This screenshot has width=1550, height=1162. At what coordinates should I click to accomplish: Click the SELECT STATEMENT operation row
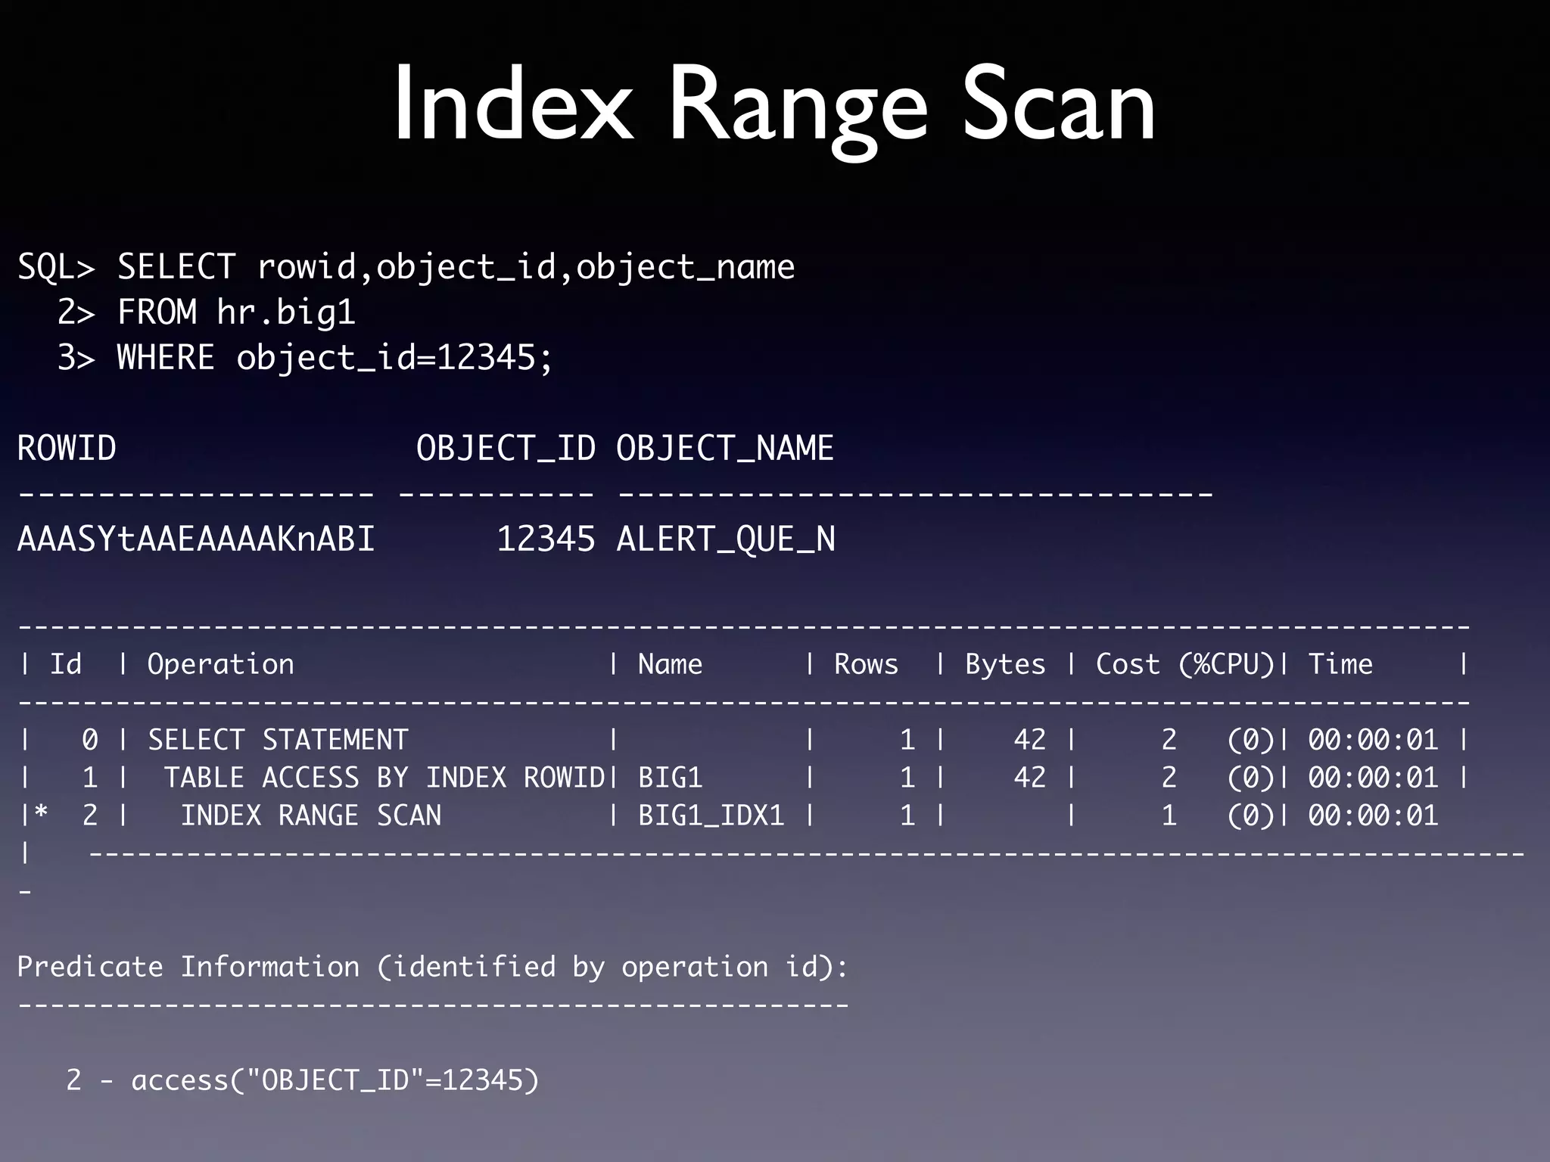(x=278, y=740)
